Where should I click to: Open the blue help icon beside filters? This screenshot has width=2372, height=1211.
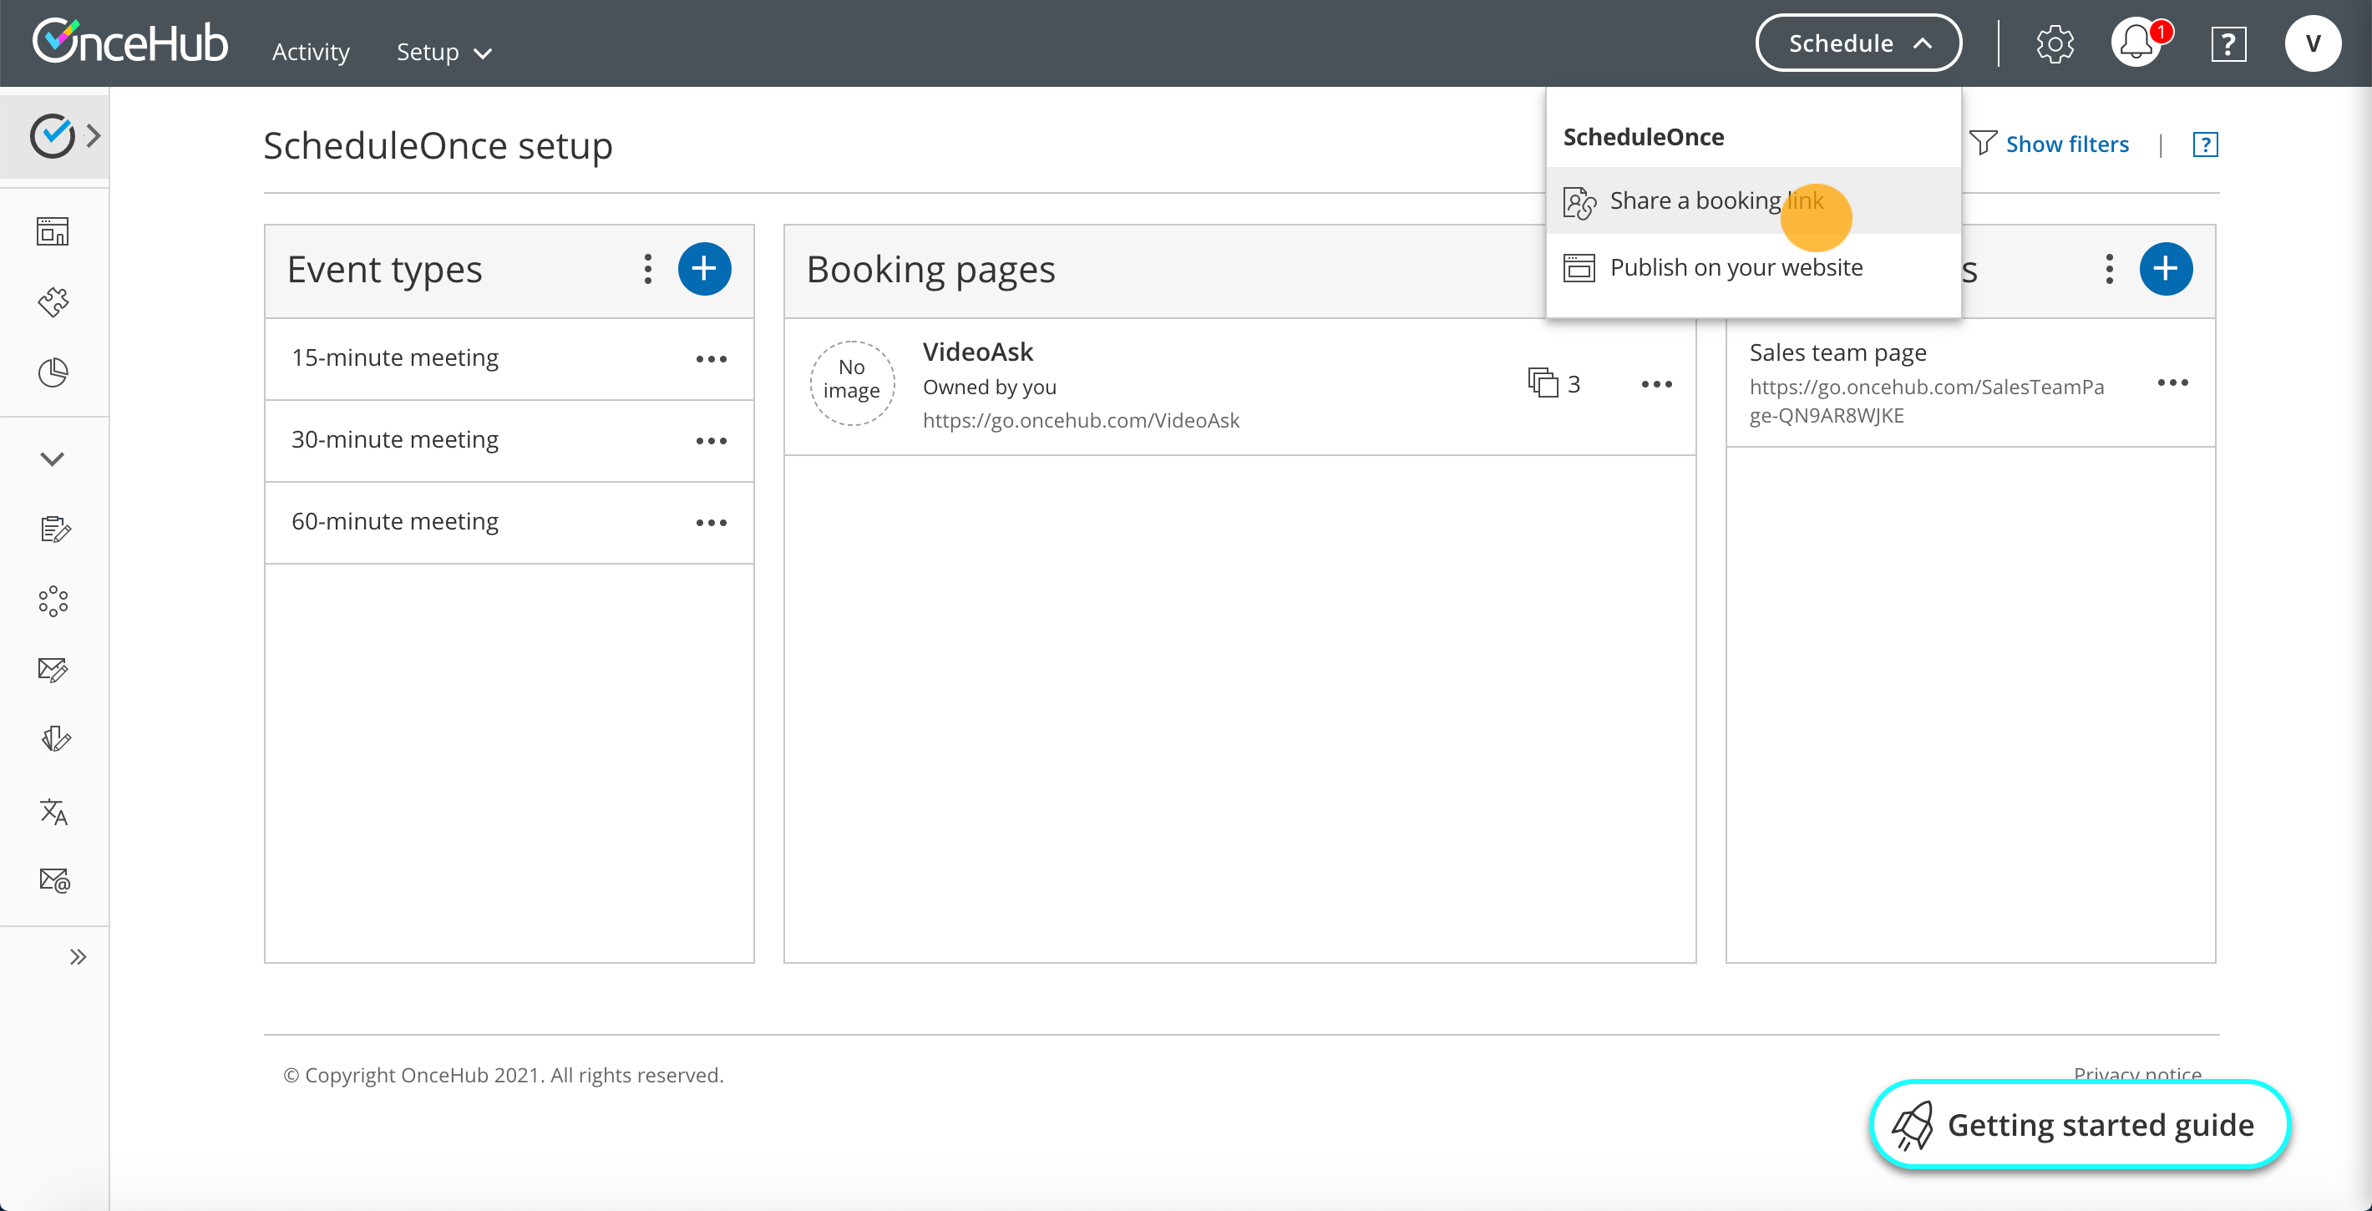pos(2204,144)
